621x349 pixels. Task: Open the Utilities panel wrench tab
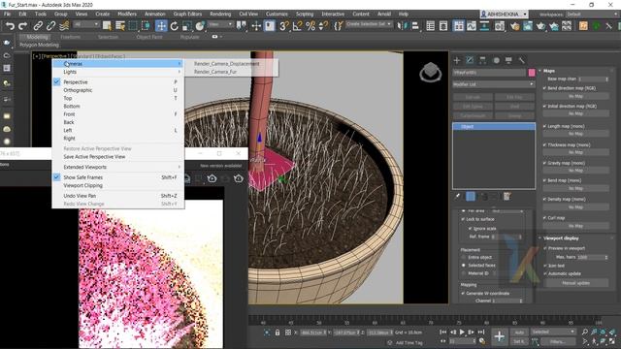click(x=522, y=60)
